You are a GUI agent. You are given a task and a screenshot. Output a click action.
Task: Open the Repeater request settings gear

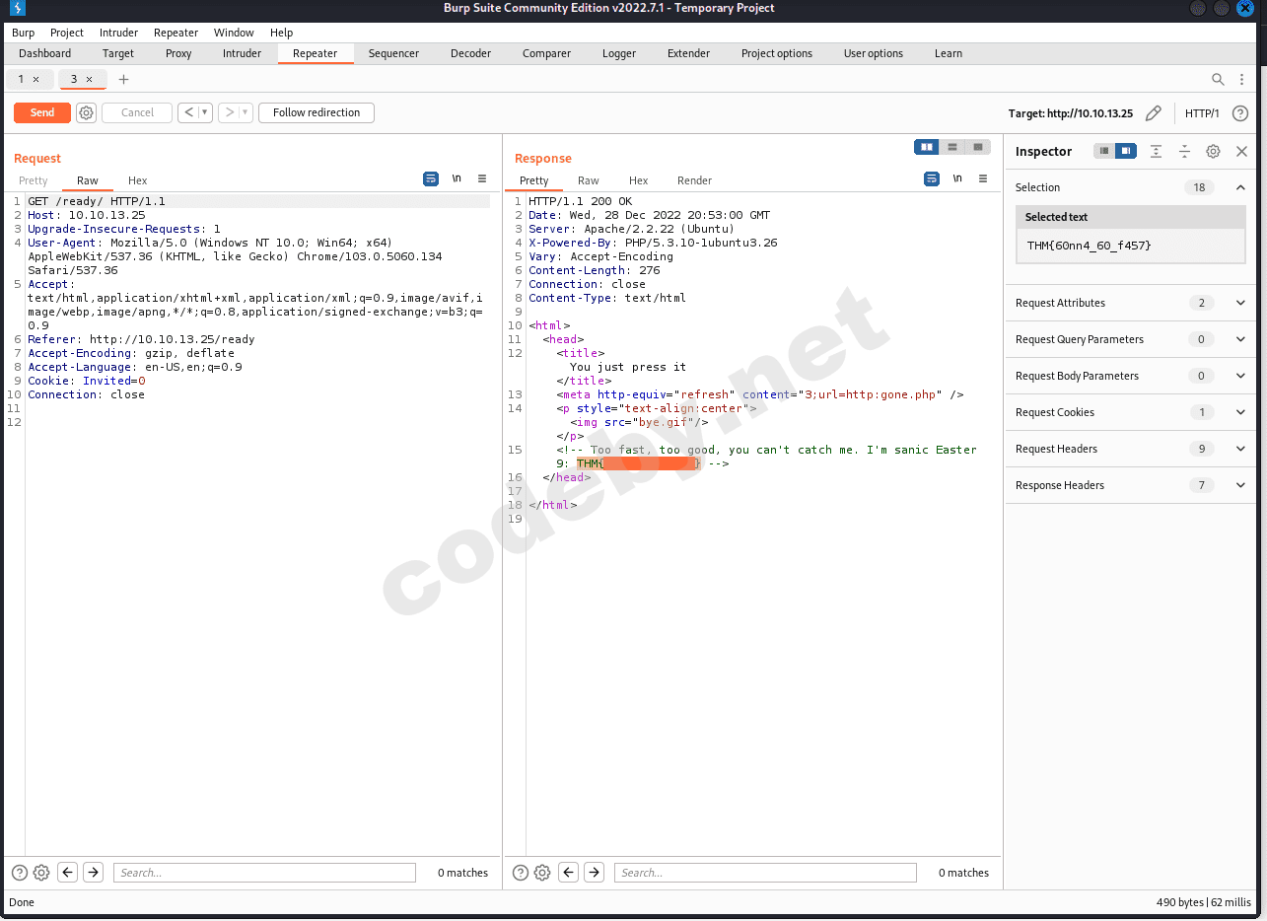click(86, 112)
